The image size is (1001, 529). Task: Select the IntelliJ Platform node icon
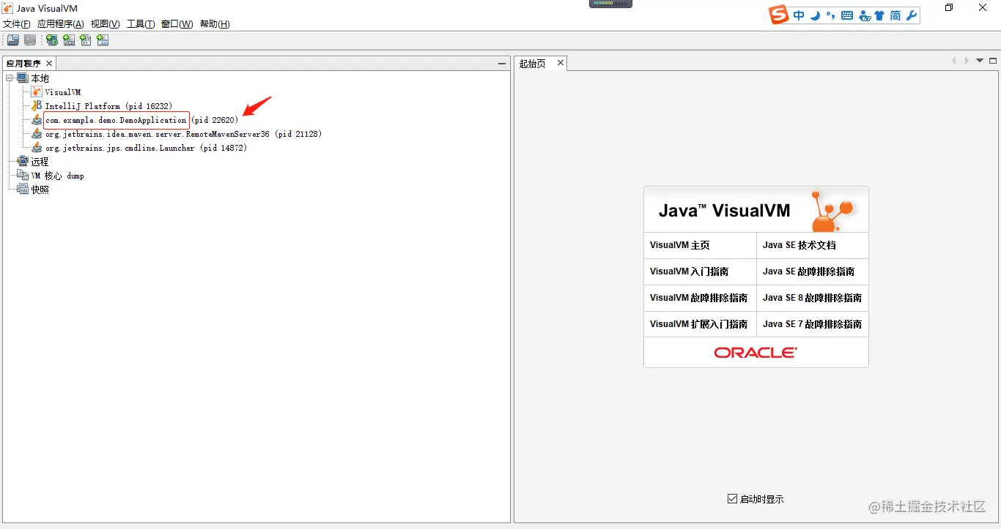37,106
